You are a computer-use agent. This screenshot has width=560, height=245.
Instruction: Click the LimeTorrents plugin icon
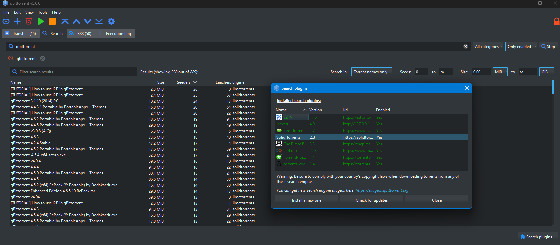tap(279, 130)
